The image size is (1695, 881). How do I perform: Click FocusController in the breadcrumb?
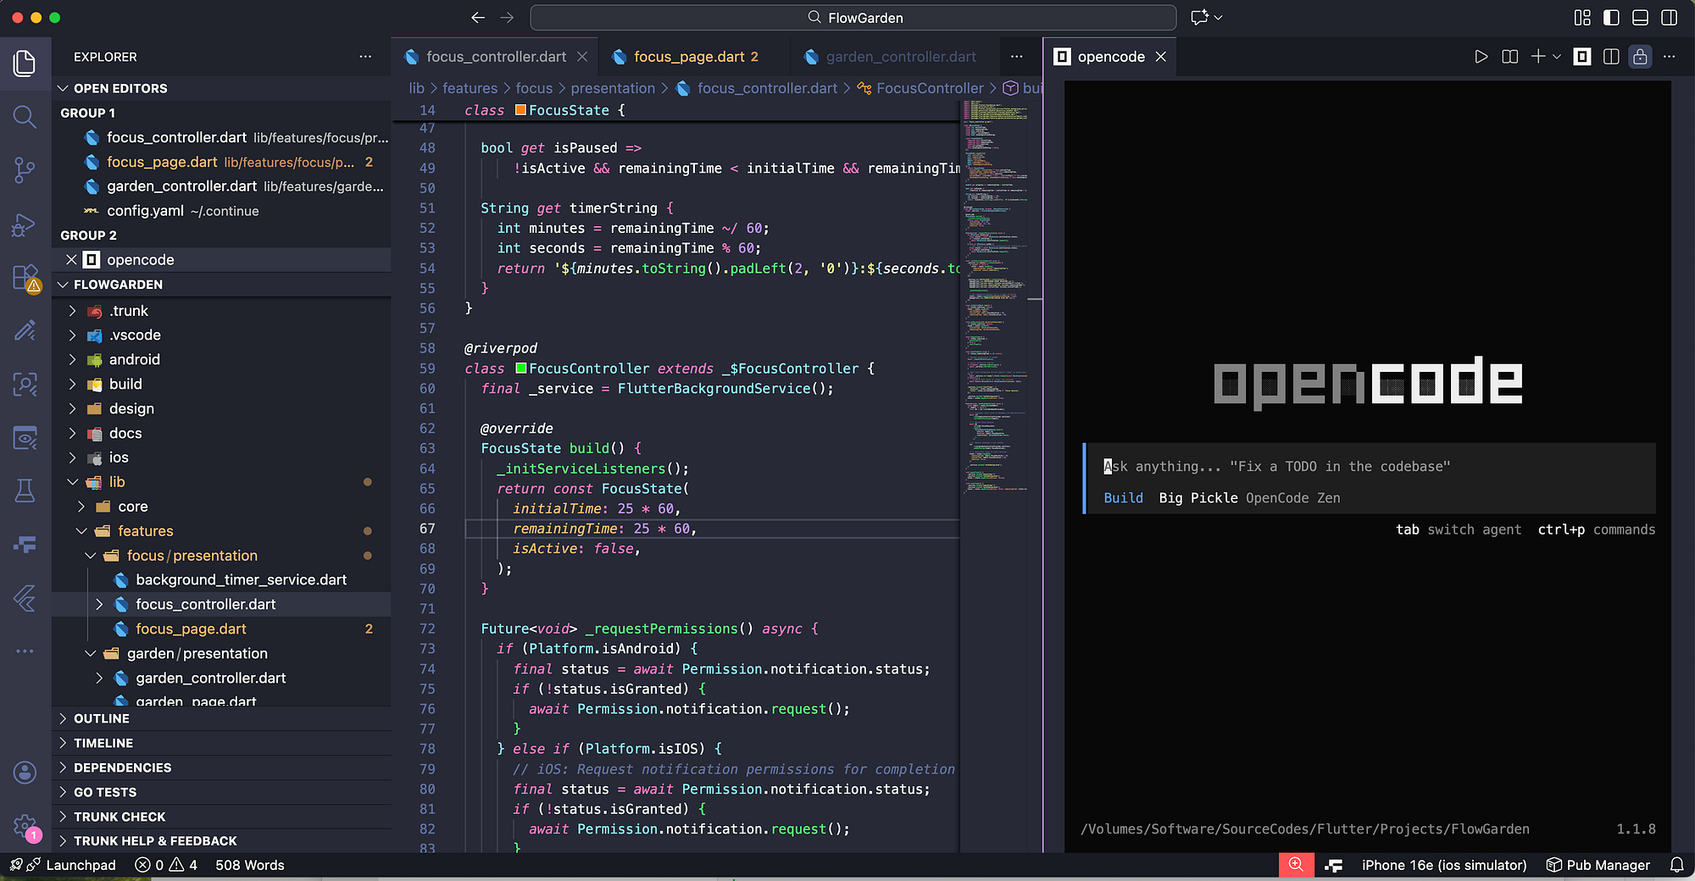pos(930,88)
